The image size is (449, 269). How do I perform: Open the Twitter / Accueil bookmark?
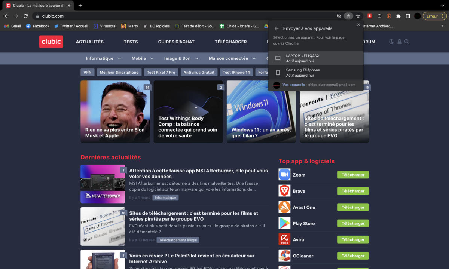71,26
